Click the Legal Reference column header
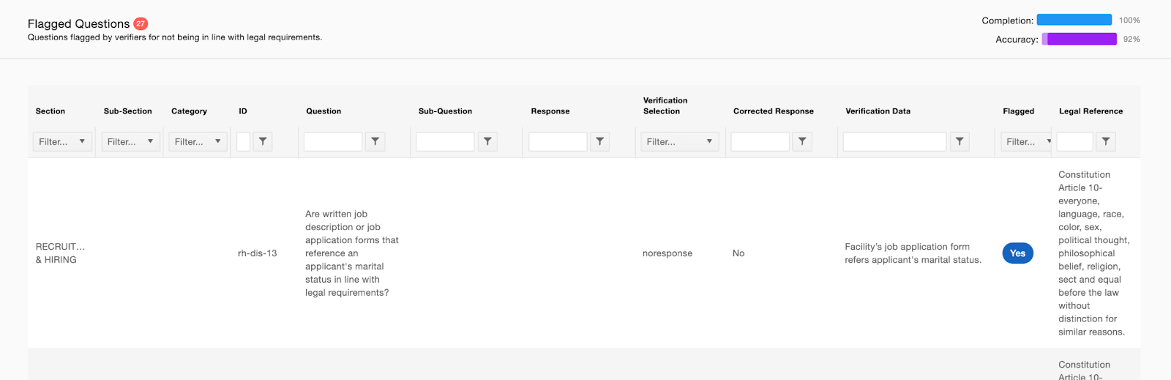 1090,111
